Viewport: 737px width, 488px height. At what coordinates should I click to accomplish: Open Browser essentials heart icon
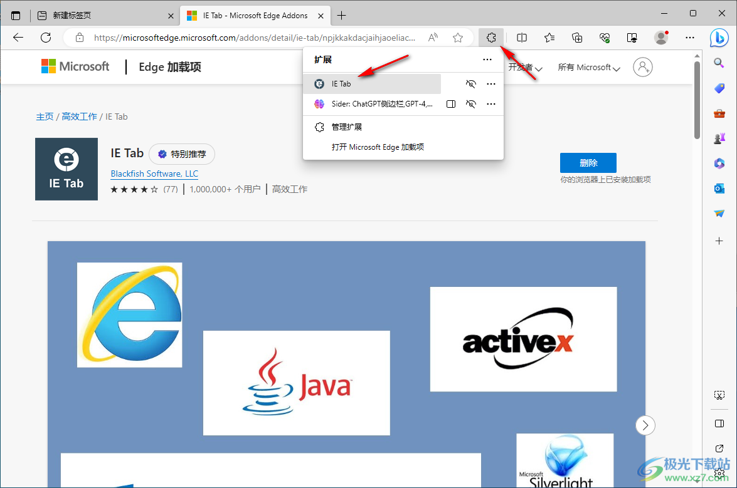coord(605,38)
